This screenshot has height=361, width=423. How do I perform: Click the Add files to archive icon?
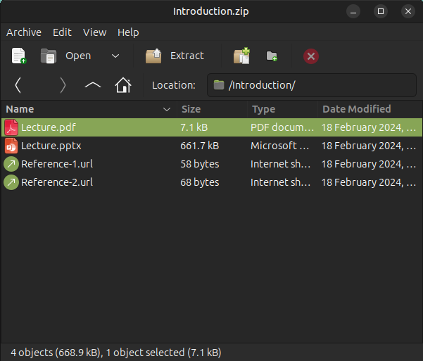[242, 56]
